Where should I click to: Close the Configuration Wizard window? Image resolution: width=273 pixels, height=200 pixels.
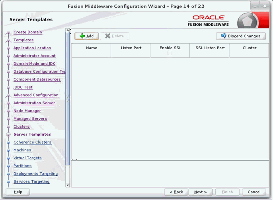pyautogui.click(x=265, y=6)
